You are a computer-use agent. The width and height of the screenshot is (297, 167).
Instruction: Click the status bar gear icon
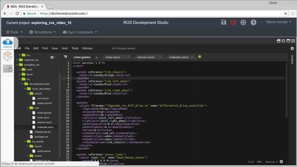pyautogui.click(x=281, y=161)
